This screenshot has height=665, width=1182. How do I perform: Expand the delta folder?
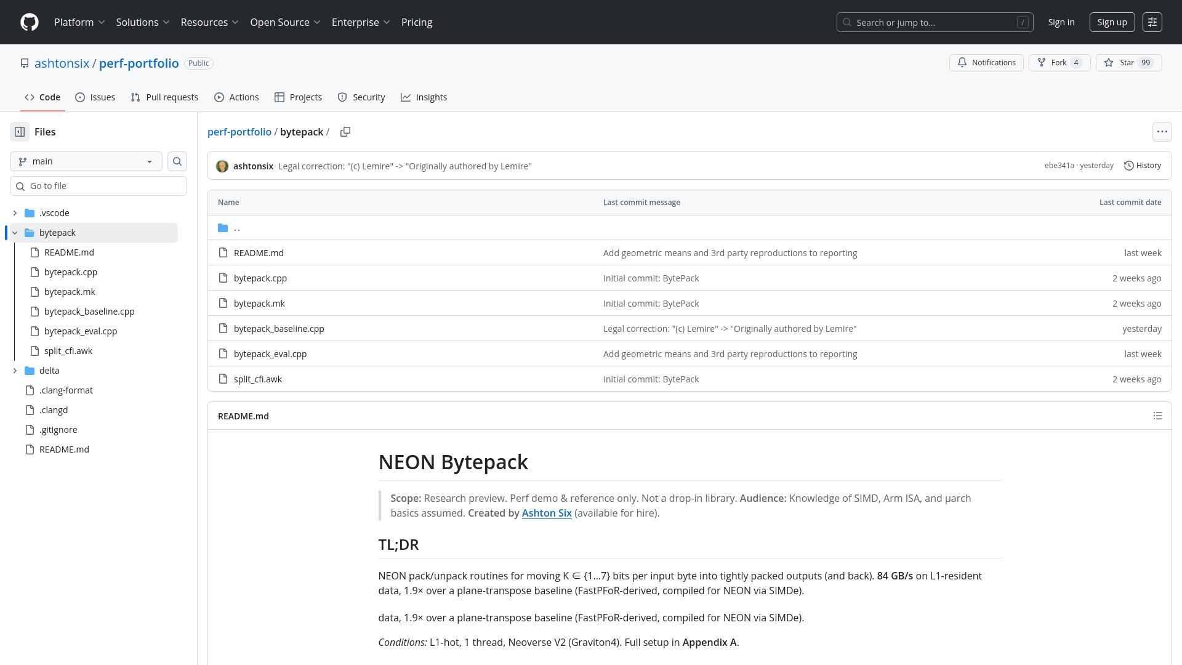(15, 370)
